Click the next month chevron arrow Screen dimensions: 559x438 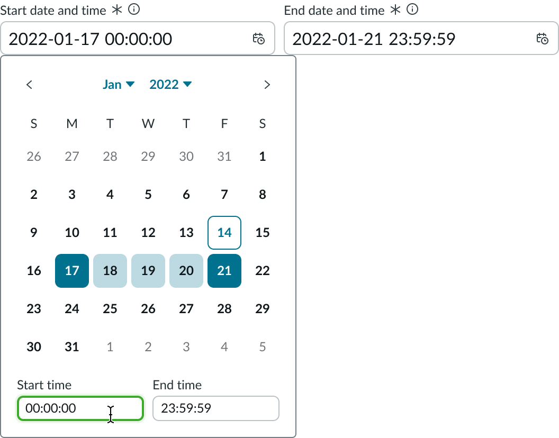coord(267,84)
